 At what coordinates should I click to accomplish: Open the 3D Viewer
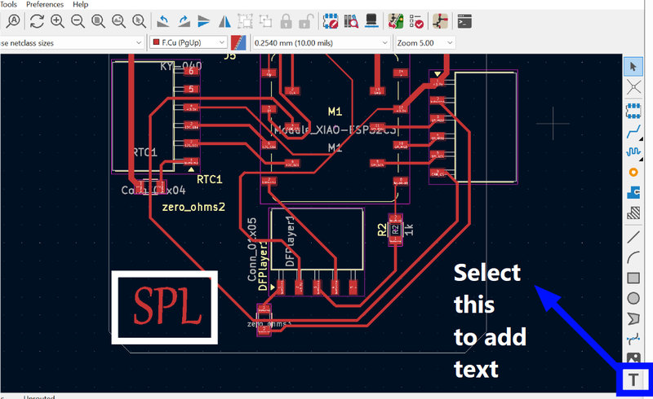(371, 21)
